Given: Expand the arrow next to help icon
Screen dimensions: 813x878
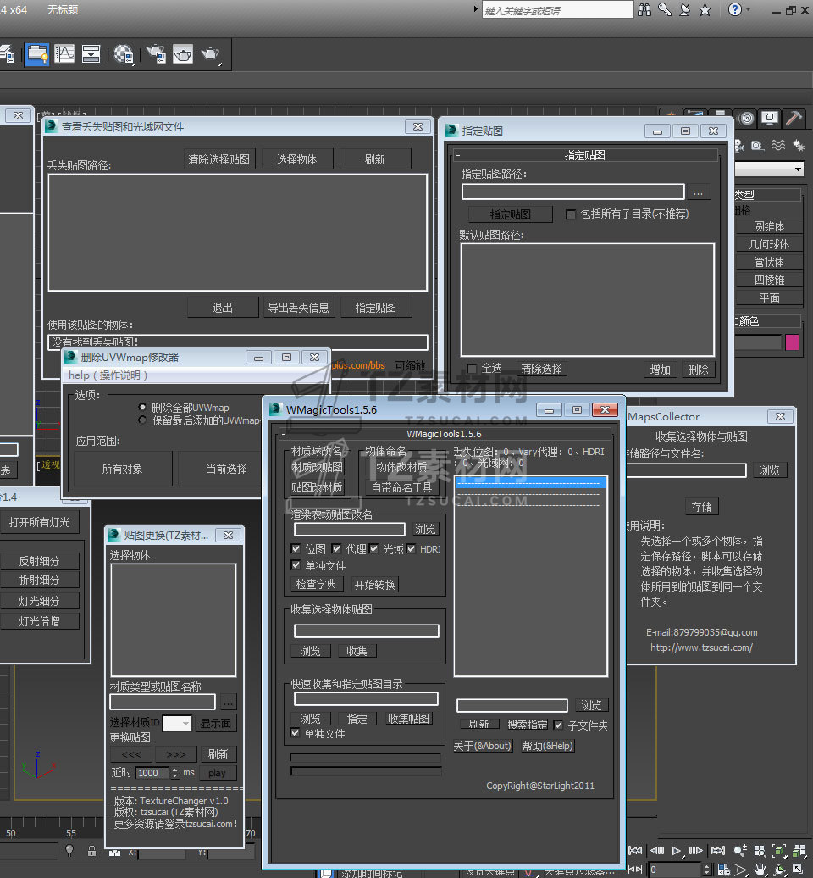Looking at the screenshot, I should click(x=748, y=9).
